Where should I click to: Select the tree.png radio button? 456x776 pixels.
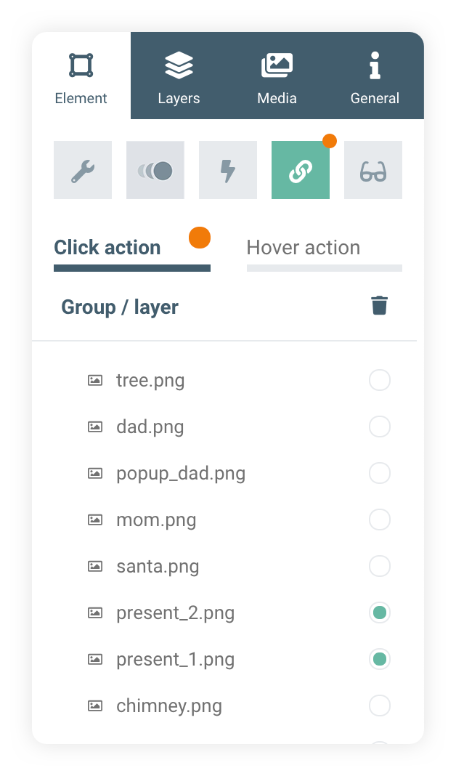click(380, 380)
